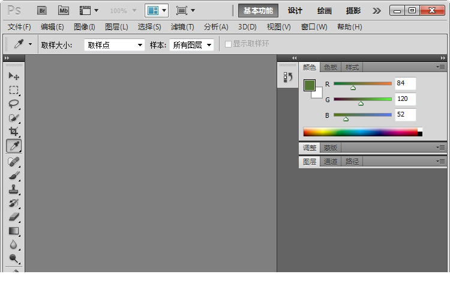Screen dimensions: 450x283
Task: Open the 样本 dropdown showing 所有图层
Action: pos(192,45)
